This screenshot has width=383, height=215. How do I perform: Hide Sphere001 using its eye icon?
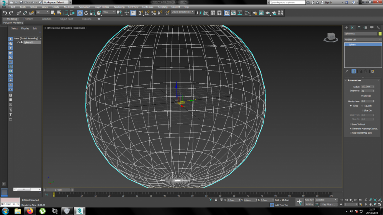(x=18, y=42)
